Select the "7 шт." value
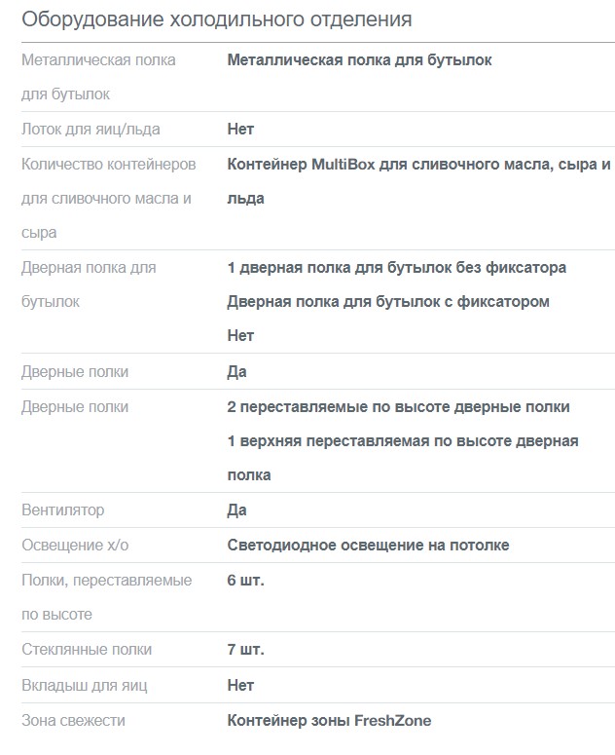The image size is (615, 755). click(x=245, y=649)
